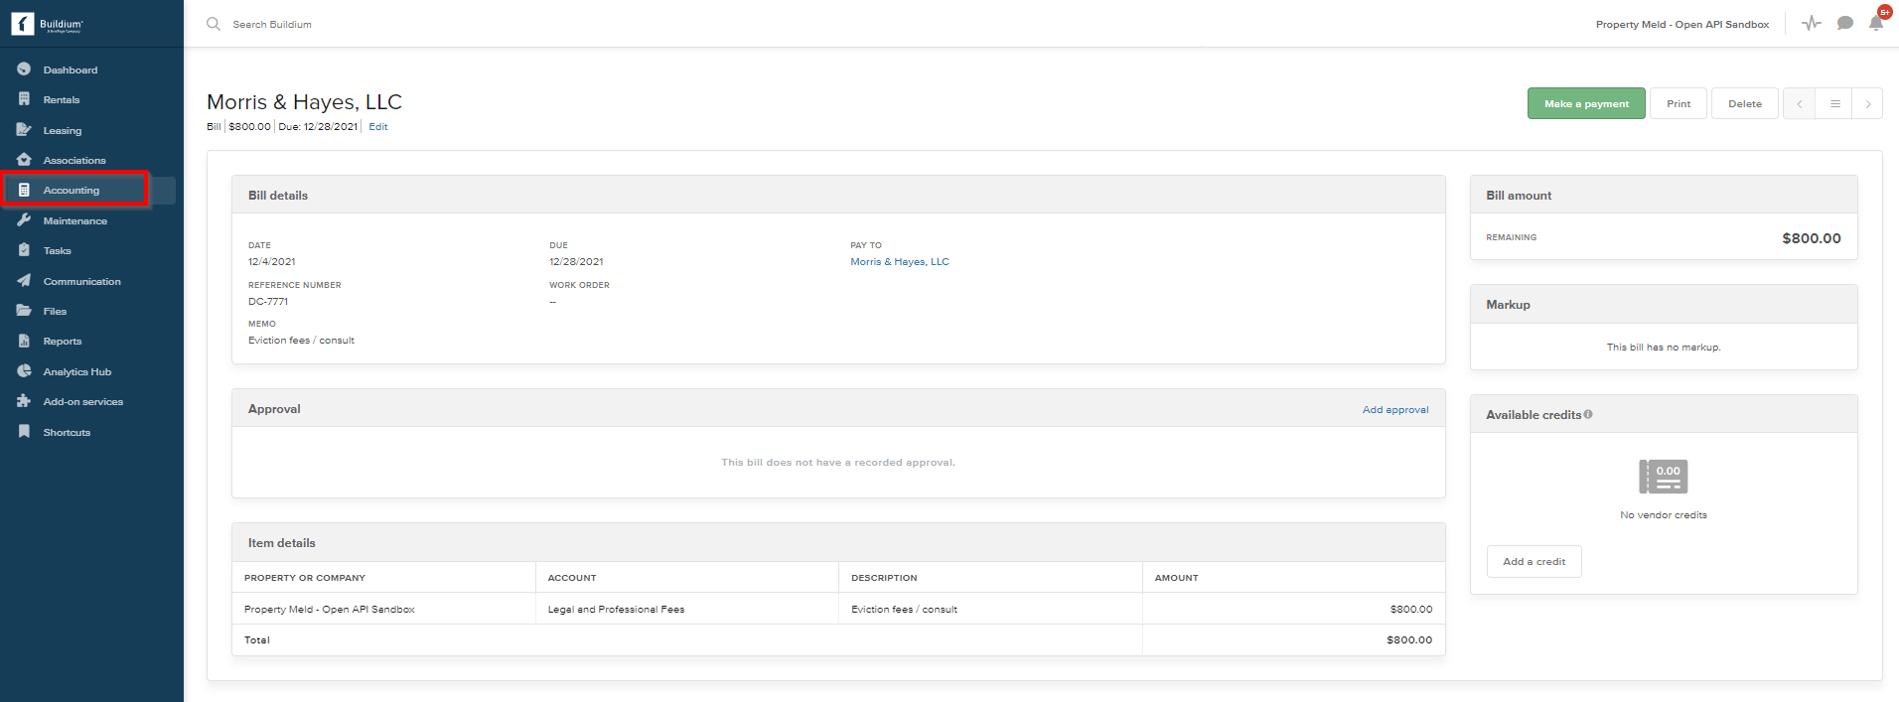
Task: Click the Add a credit button
Action: pos(1534,562)
